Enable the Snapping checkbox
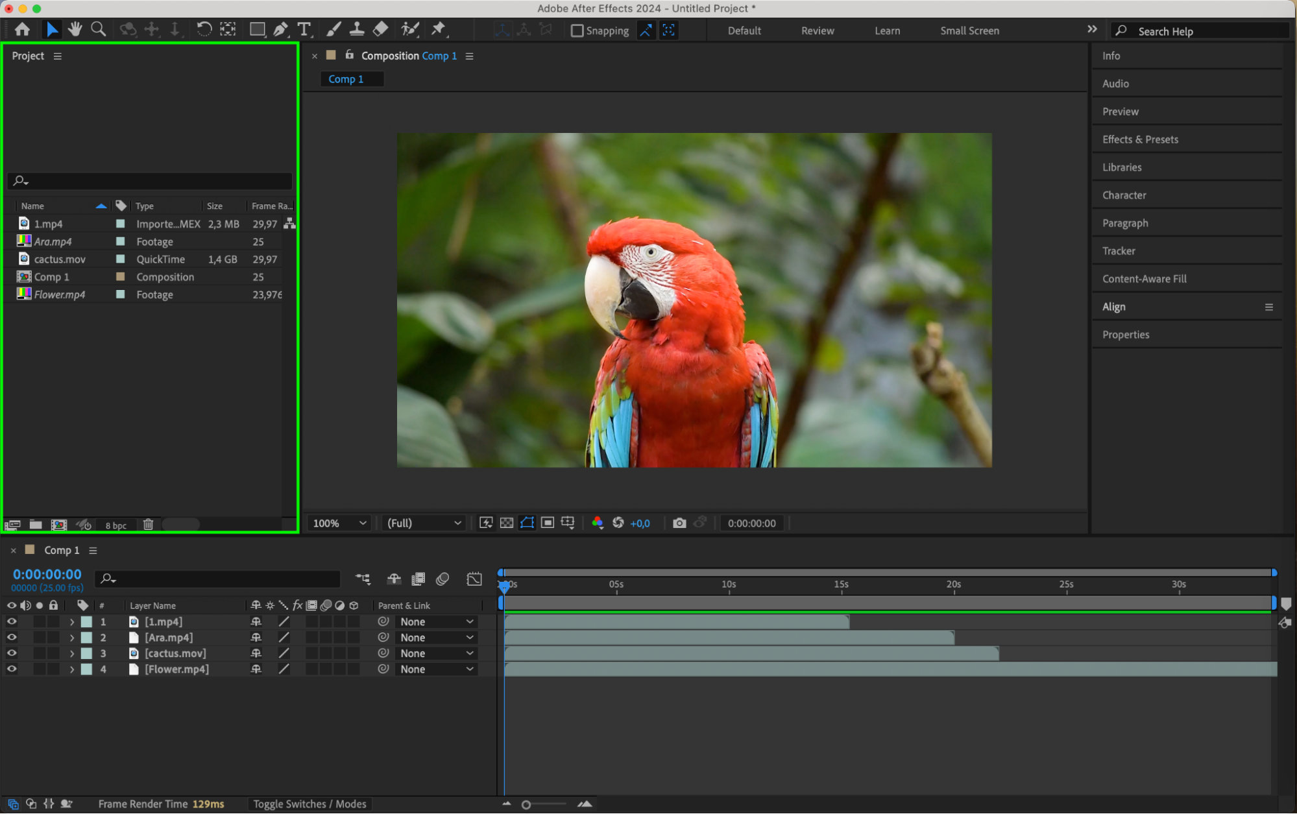1297x814 pixels. pos(577,30)
